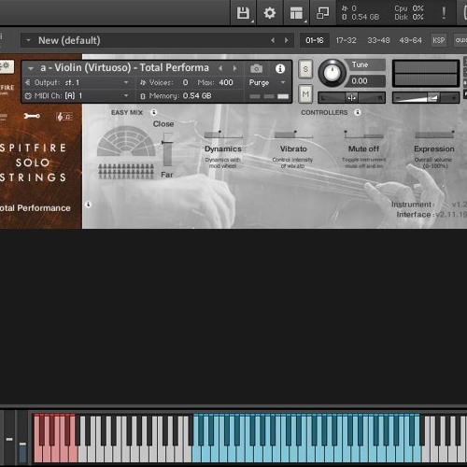Image resolution: width=467 pixels, height=467 pixels.
Task: Mute the violin instrument
Action: click(305, 93)
